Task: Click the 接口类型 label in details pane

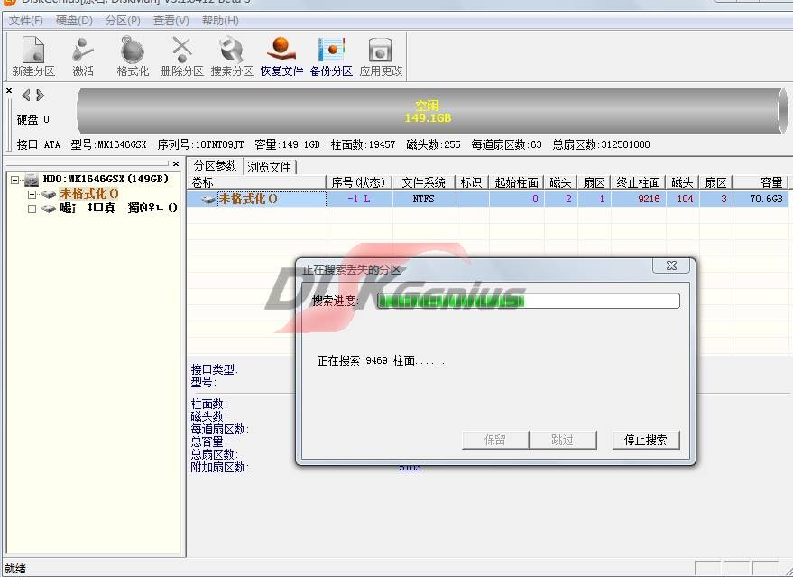Action: pos(215,369)
